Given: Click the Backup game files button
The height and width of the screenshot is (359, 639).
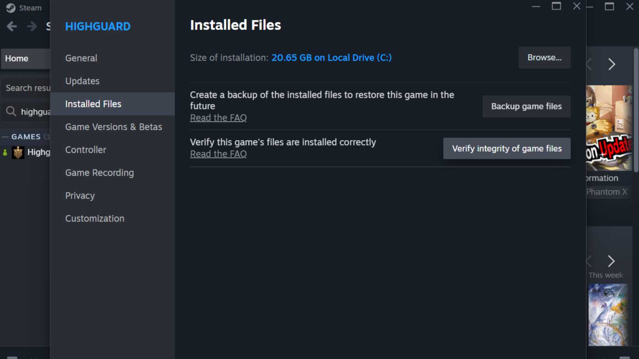Looking at the screenshot, I should (x=526, y=106).
